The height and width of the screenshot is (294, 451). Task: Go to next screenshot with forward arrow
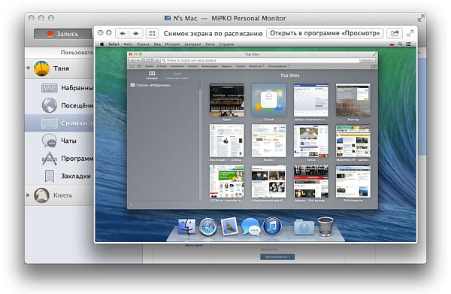point(136,33)
